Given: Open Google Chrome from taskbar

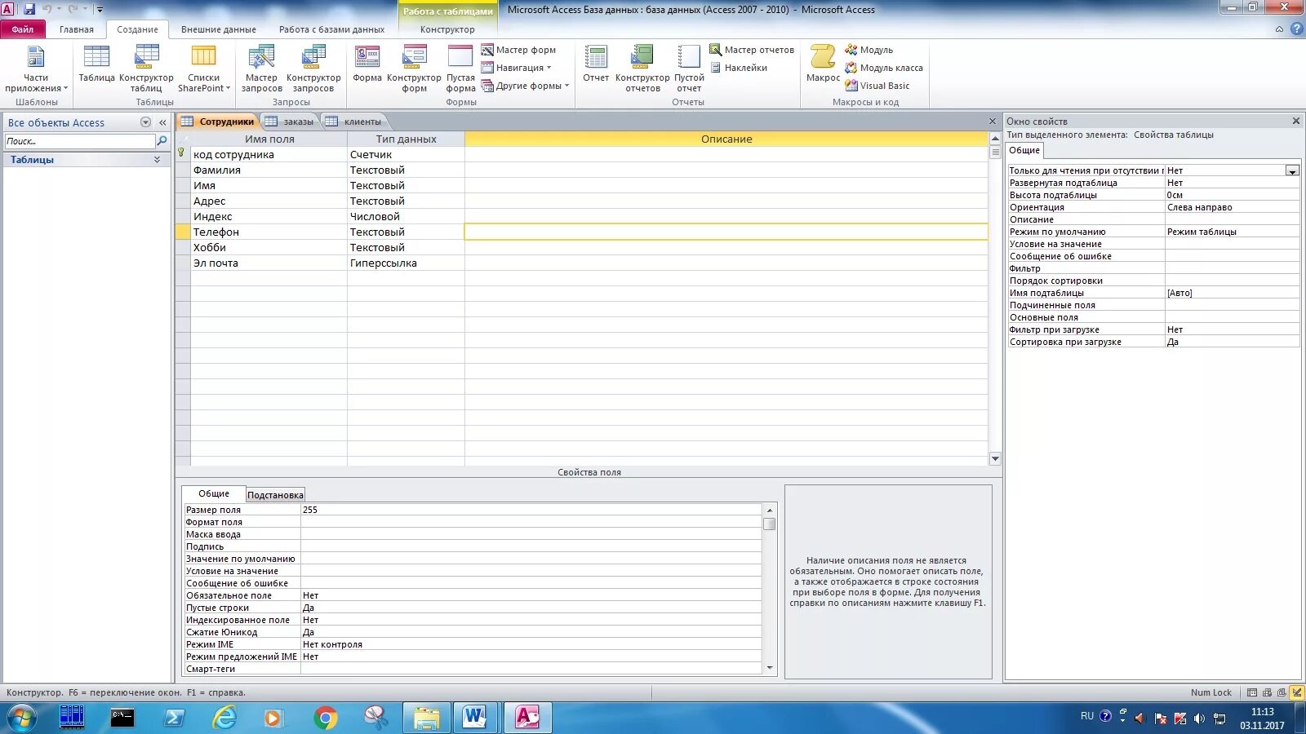Looking at the screenshot, I should tap(326, 718).
